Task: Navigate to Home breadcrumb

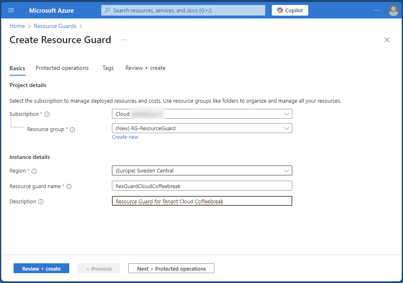Action: [x=17, y=26]
